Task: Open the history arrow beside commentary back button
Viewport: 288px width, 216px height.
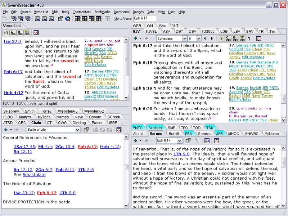Action: [x=140, y=141]
